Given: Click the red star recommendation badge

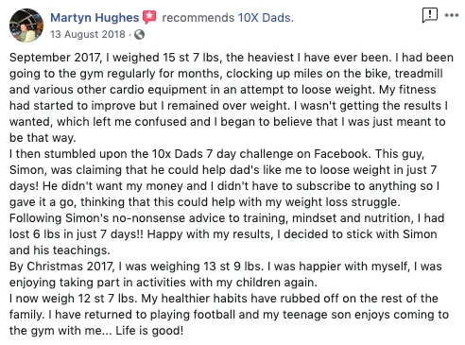Looking at the screenshot, I should (149, 17).
